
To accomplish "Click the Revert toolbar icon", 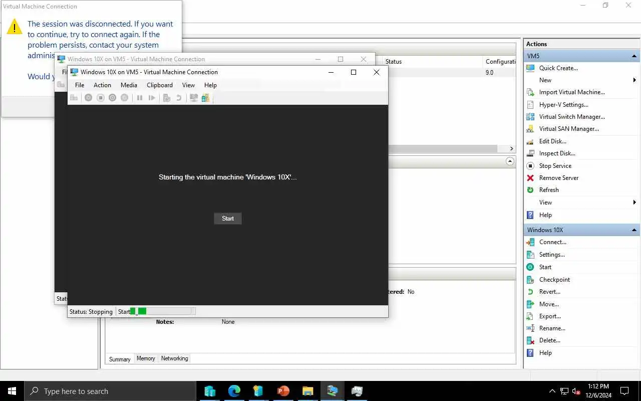I will [179, 98].
